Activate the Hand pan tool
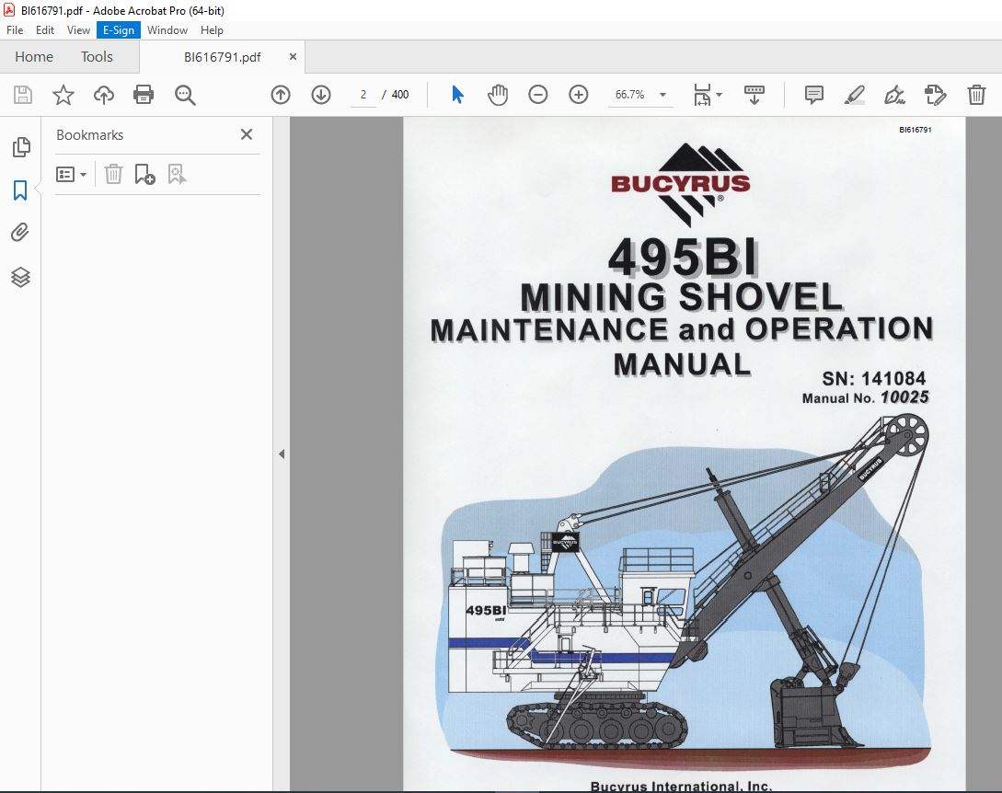 coord(497,95)
